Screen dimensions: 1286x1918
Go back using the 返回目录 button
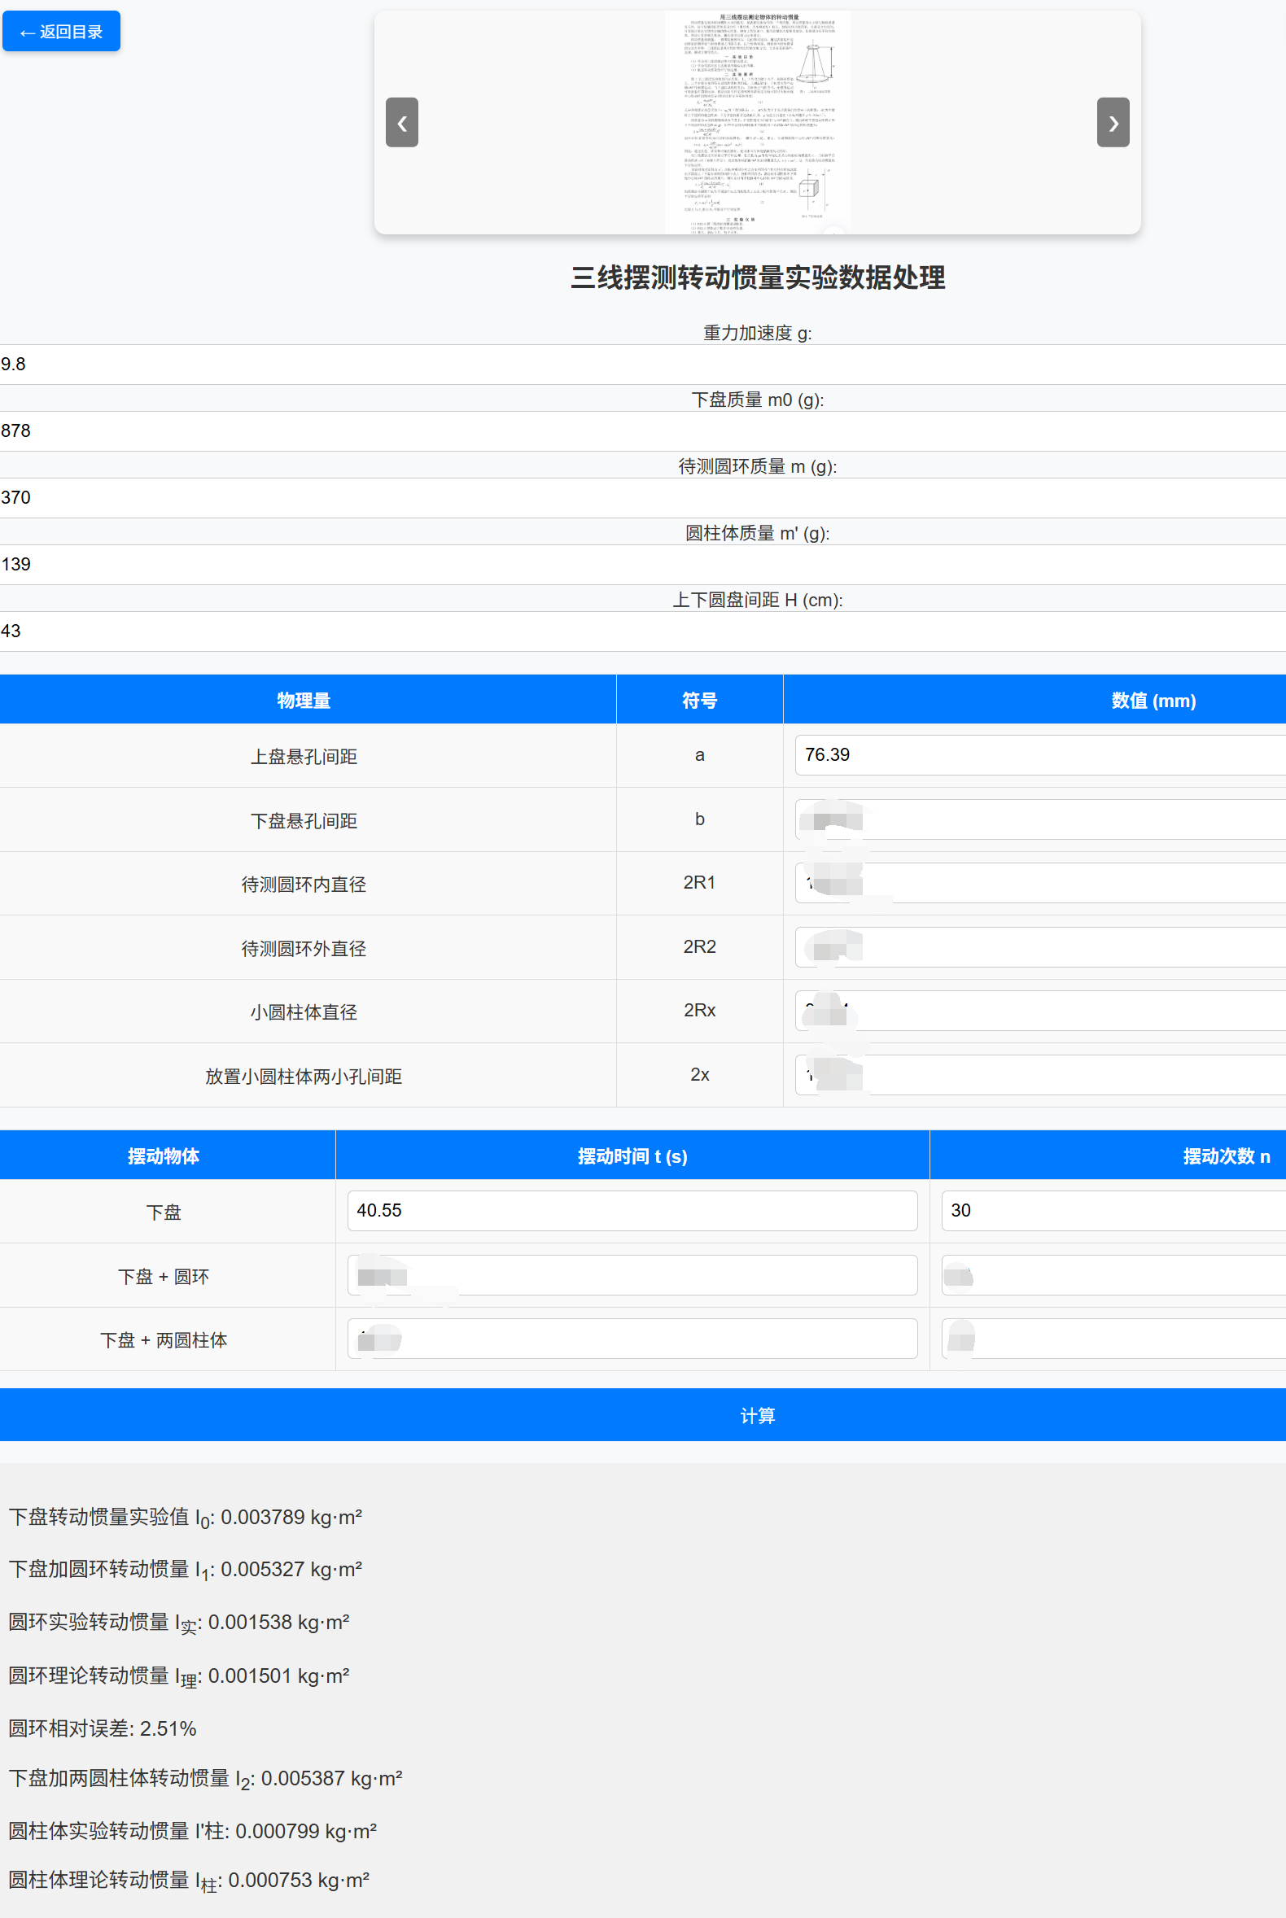coord(62,31)
